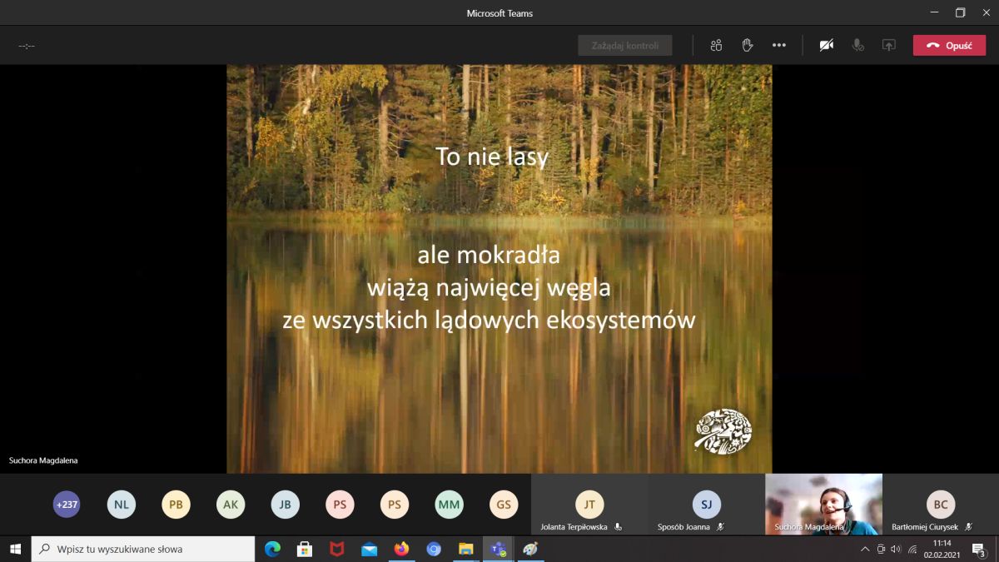Image resolution: width=999 pixels, height=562 pixels.
Task: Click the NL participant avatar
Action: point(122,505)
